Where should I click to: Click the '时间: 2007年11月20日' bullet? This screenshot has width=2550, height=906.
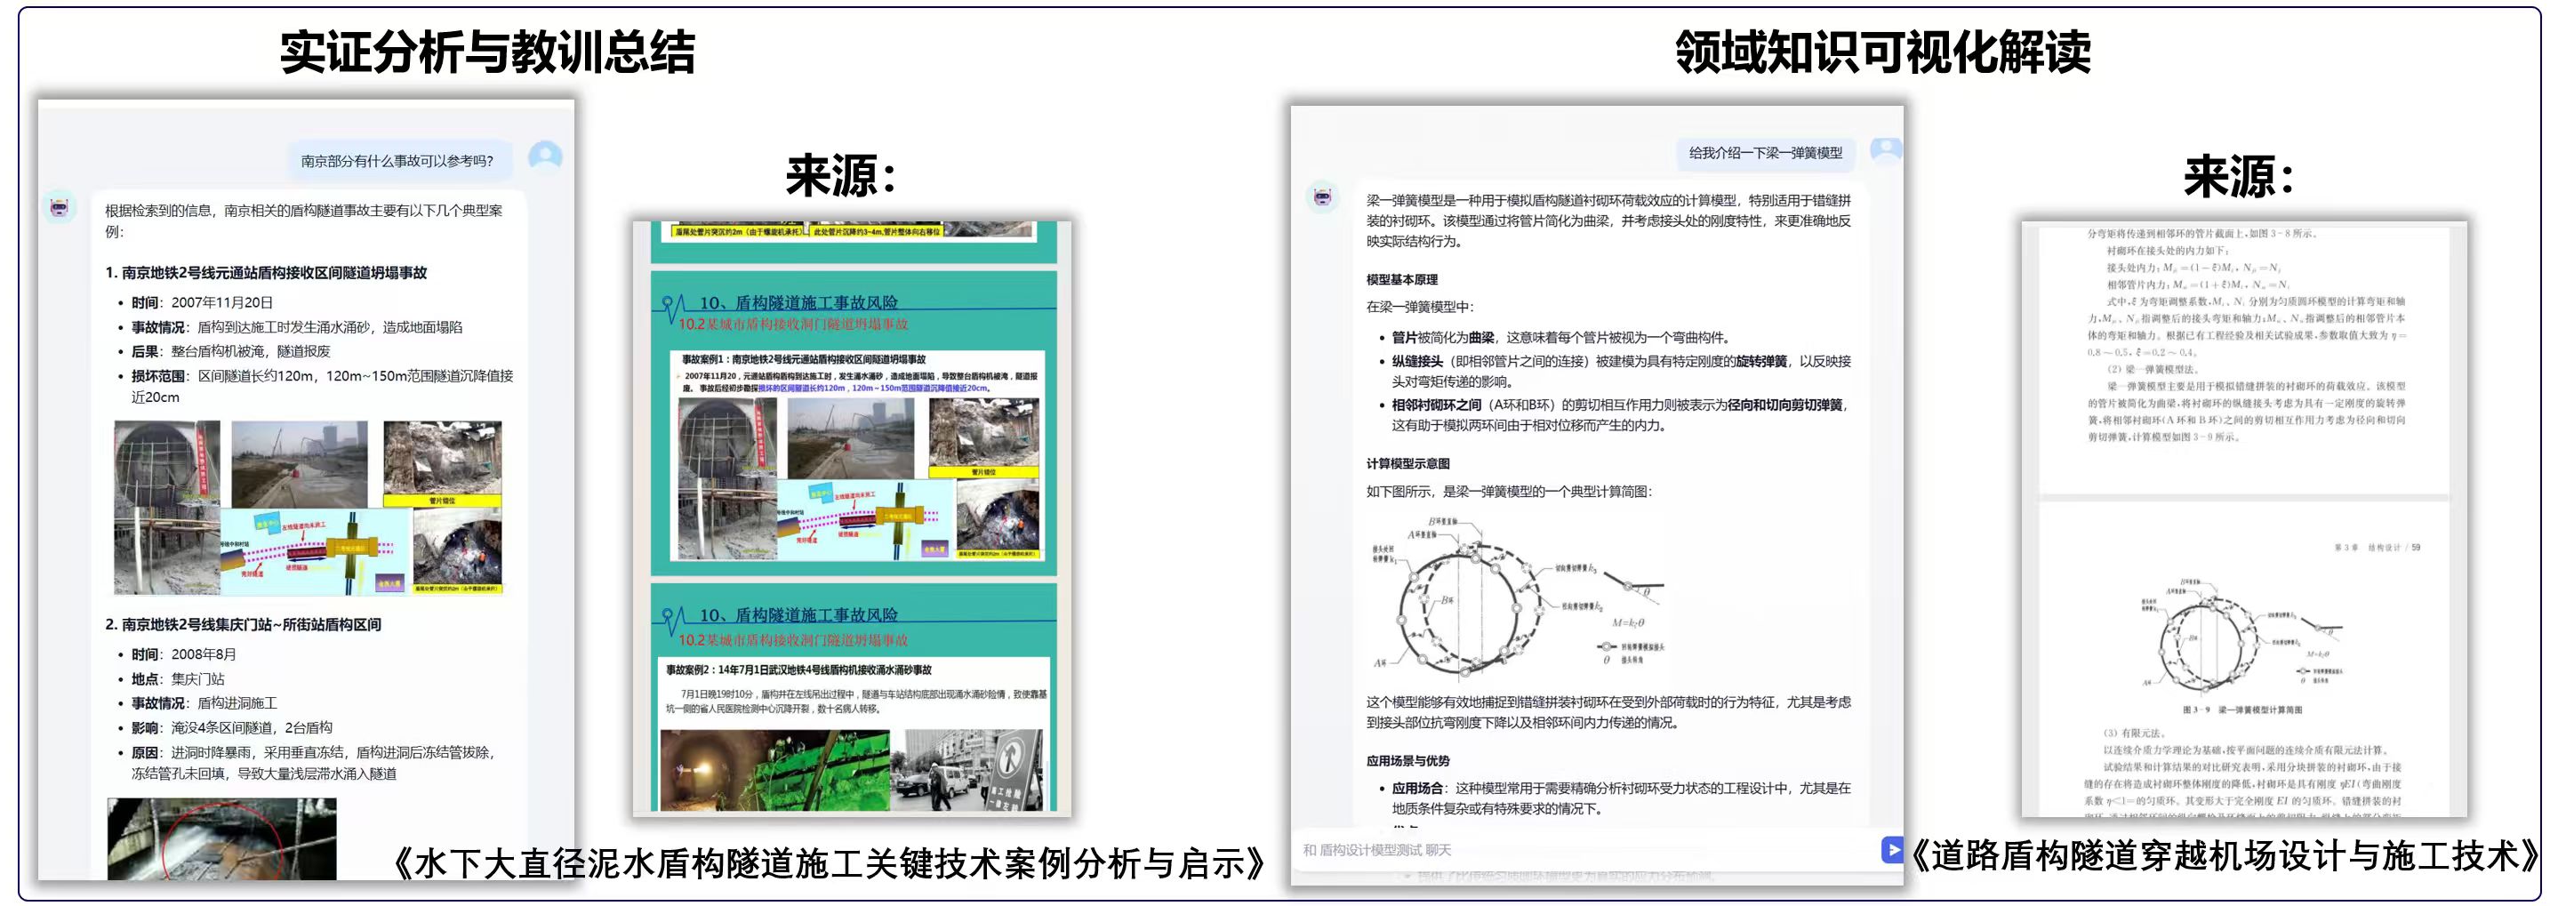[x=202, y=303]
